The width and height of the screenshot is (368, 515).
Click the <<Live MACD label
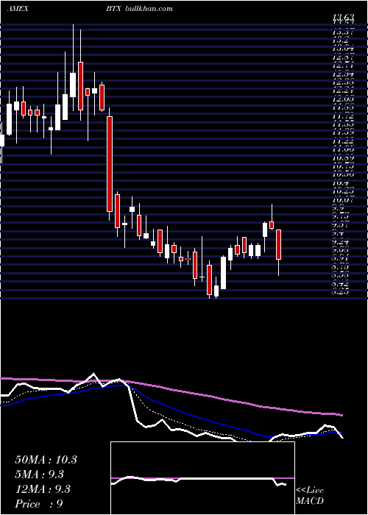(310, 495)
